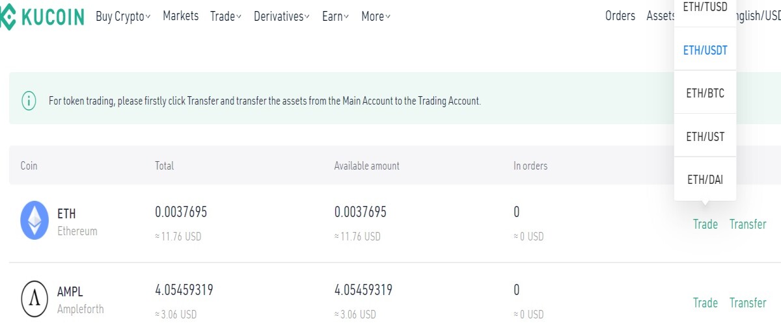Click the Transfer link for AMPL

click(748, 303)
